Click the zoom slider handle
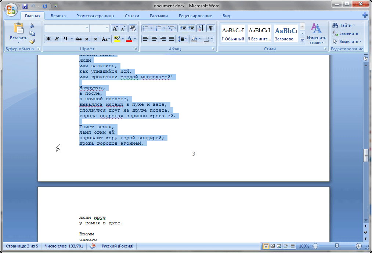Image resolution: width=372 pixels, height=253 pixels. click(337, 246)
